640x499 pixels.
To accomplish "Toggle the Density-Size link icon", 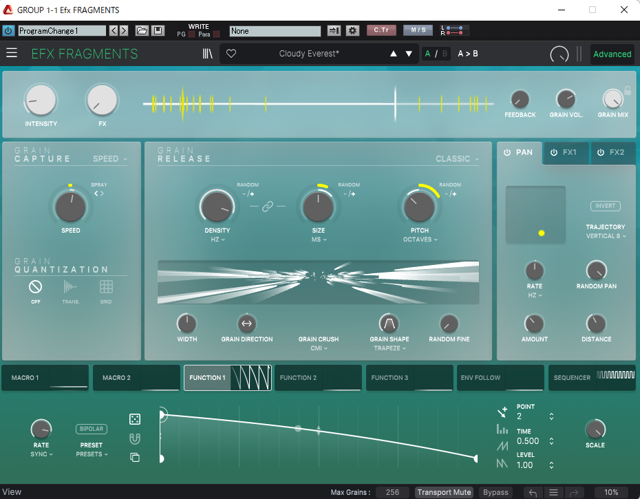I will pyautogui.click(x=267, y=206).
